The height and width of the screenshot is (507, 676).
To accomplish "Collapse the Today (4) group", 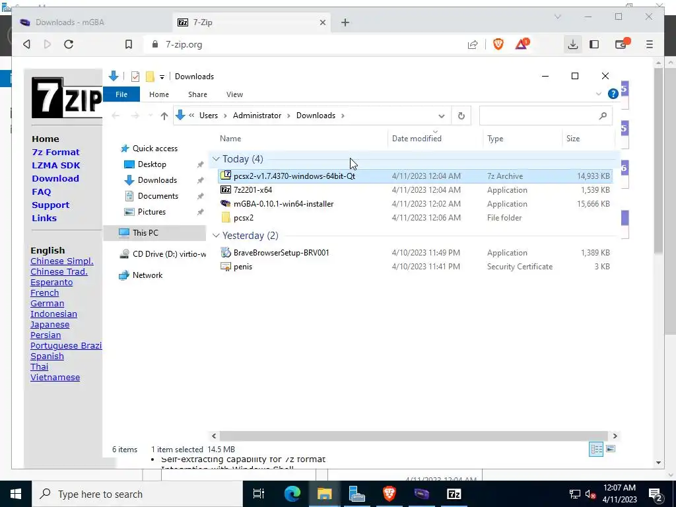I will point(216,159).
